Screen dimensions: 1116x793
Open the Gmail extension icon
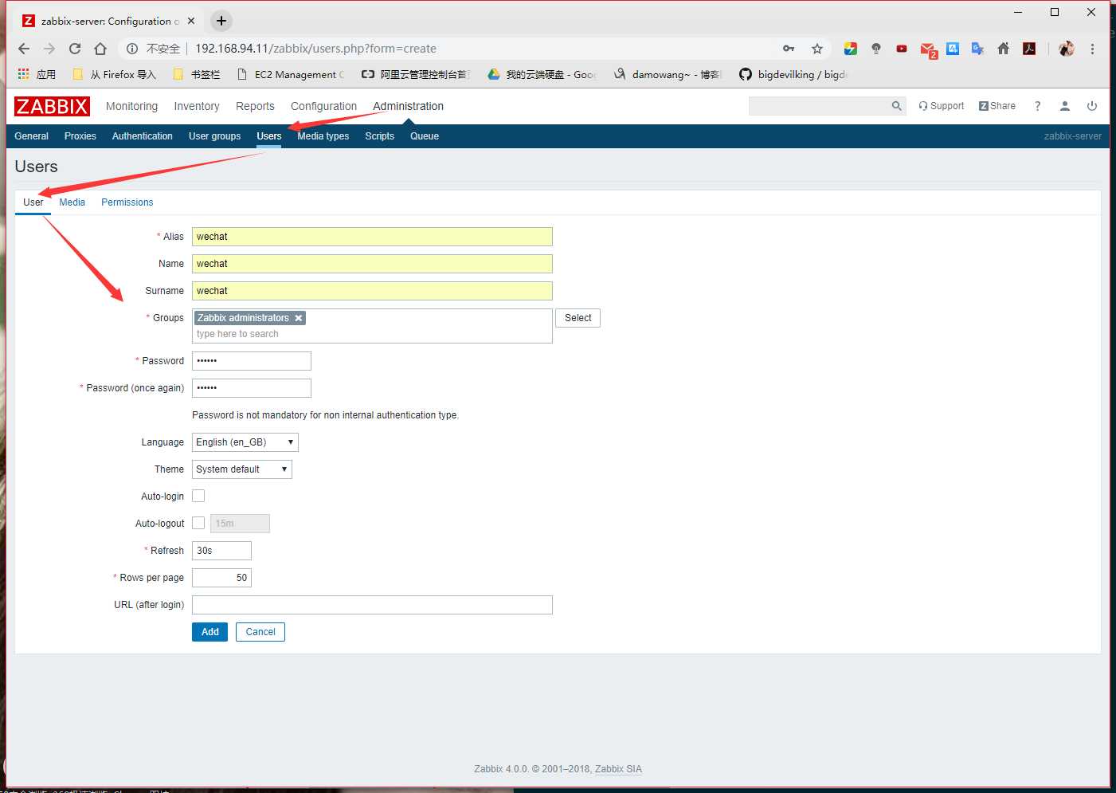pos(928,49)
